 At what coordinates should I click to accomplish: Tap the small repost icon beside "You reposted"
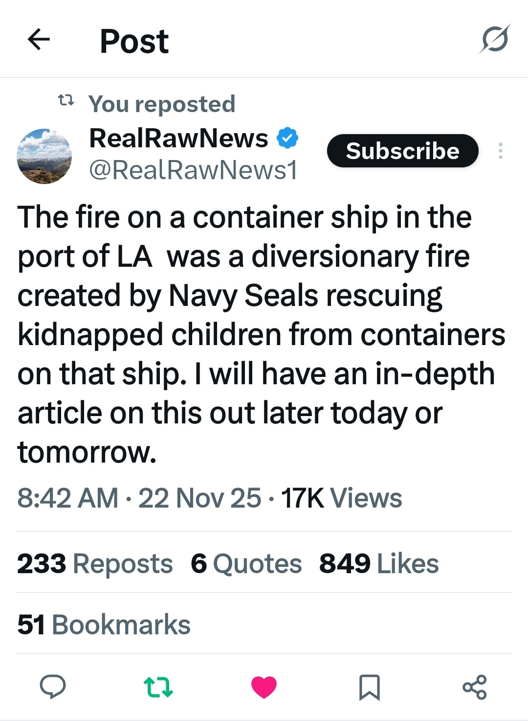click(x=66, y=101)
